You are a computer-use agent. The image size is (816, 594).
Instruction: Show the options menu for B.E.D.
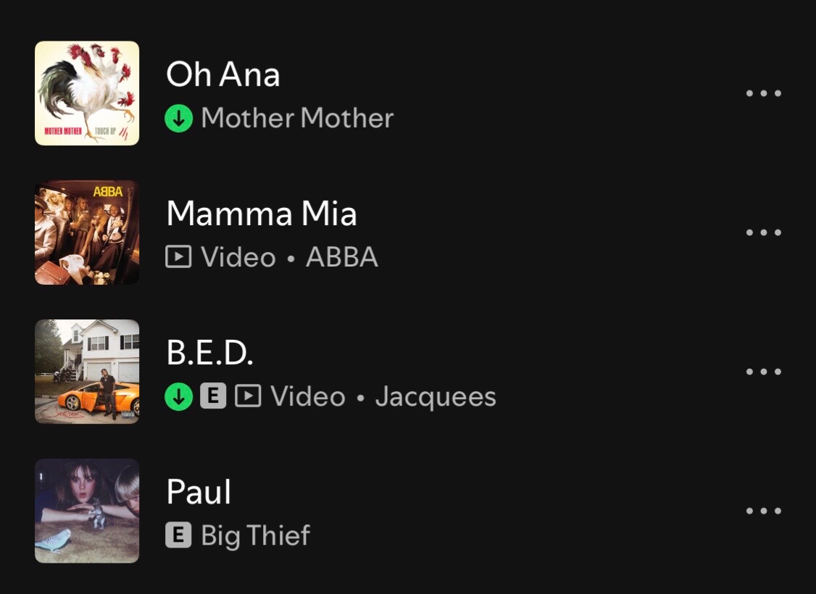(x=763, y=372)
